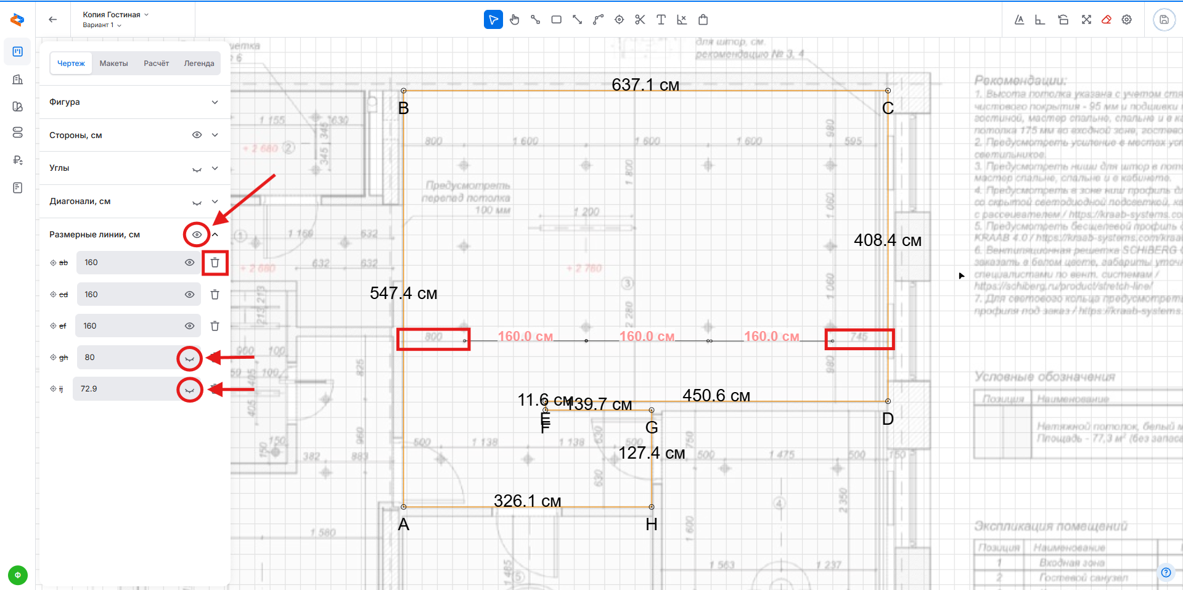Screen dimensions: 1183x590
Task: Hide all dimension lines via eye icon
Action: pyautogui.click(x=197, y=235)
